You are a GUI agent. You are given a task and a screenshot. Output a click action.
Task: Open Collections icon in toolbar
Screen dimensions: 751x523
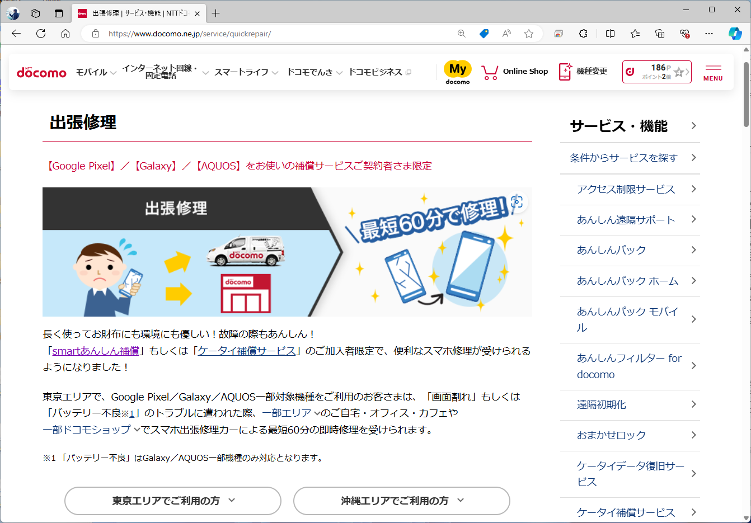coord(660,34)
